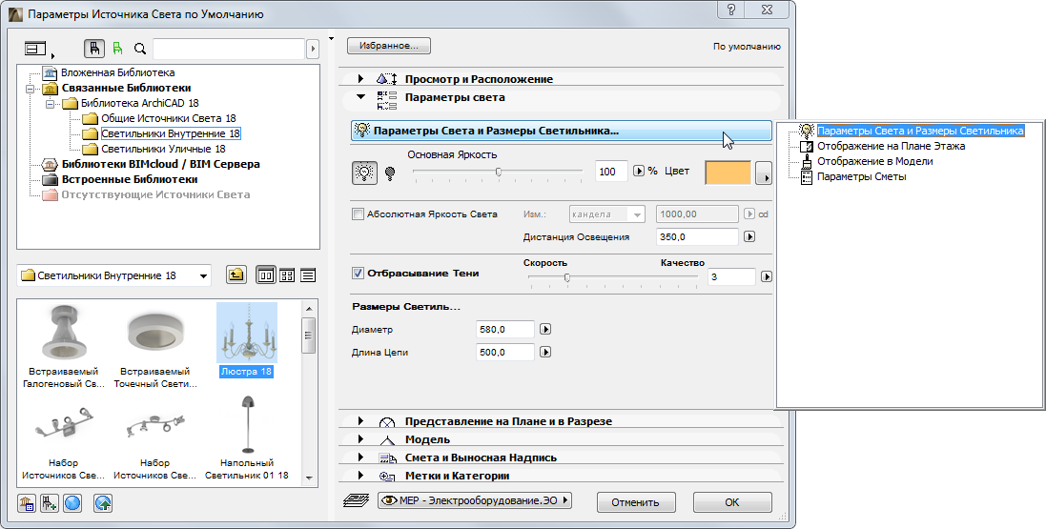1046x529 pixels.
Task: Open Параметры Света и Размеры Светильника dropdown
Action: pyautogui.click(x=561, y=131)
